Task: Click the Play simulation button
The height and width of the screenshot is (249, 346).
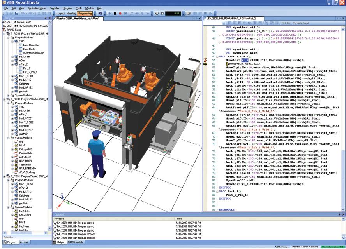Action: tap(110, 14)
